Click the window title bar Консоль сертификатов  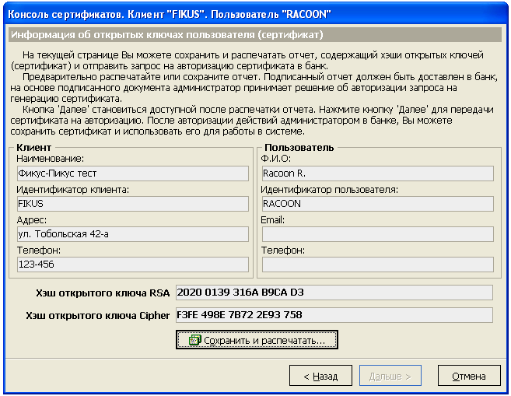(x=255, y=14)
